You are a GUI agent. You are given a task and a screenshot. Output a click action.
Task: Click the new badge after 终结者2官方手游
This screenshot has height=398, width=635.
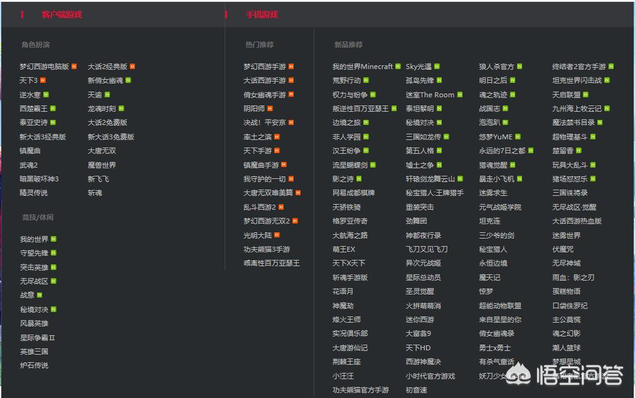611,67
